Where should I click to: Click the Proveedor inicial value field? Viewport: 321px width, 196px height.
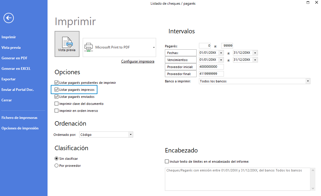(211, 67)
